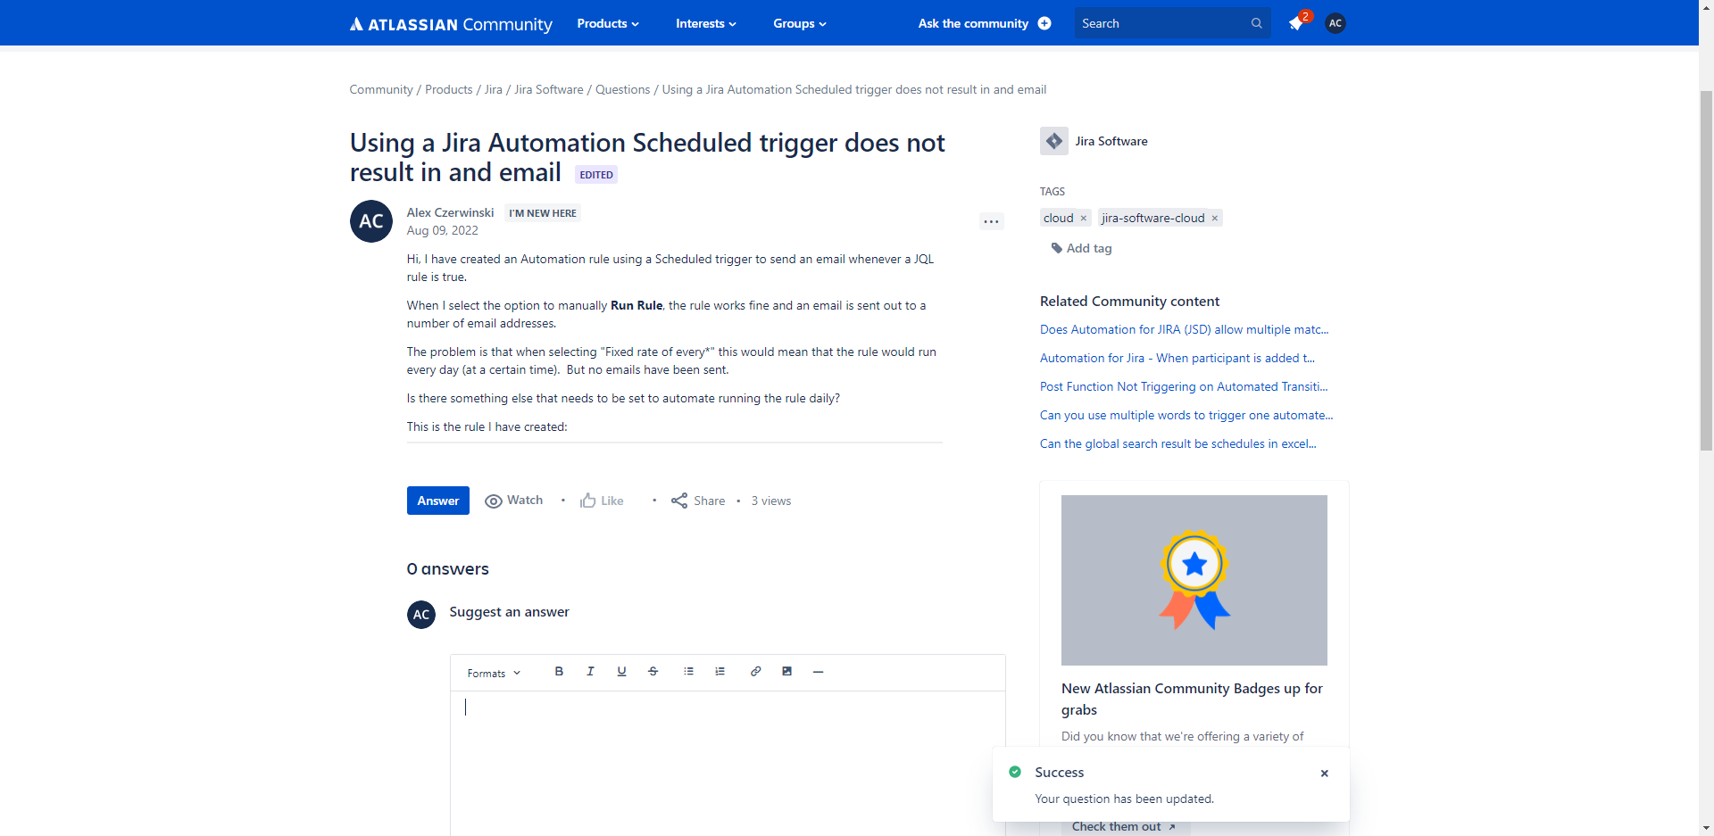Open the Products dropdown menu
This screenshot has height=836, width=1714.
click(x=608, y=24)
